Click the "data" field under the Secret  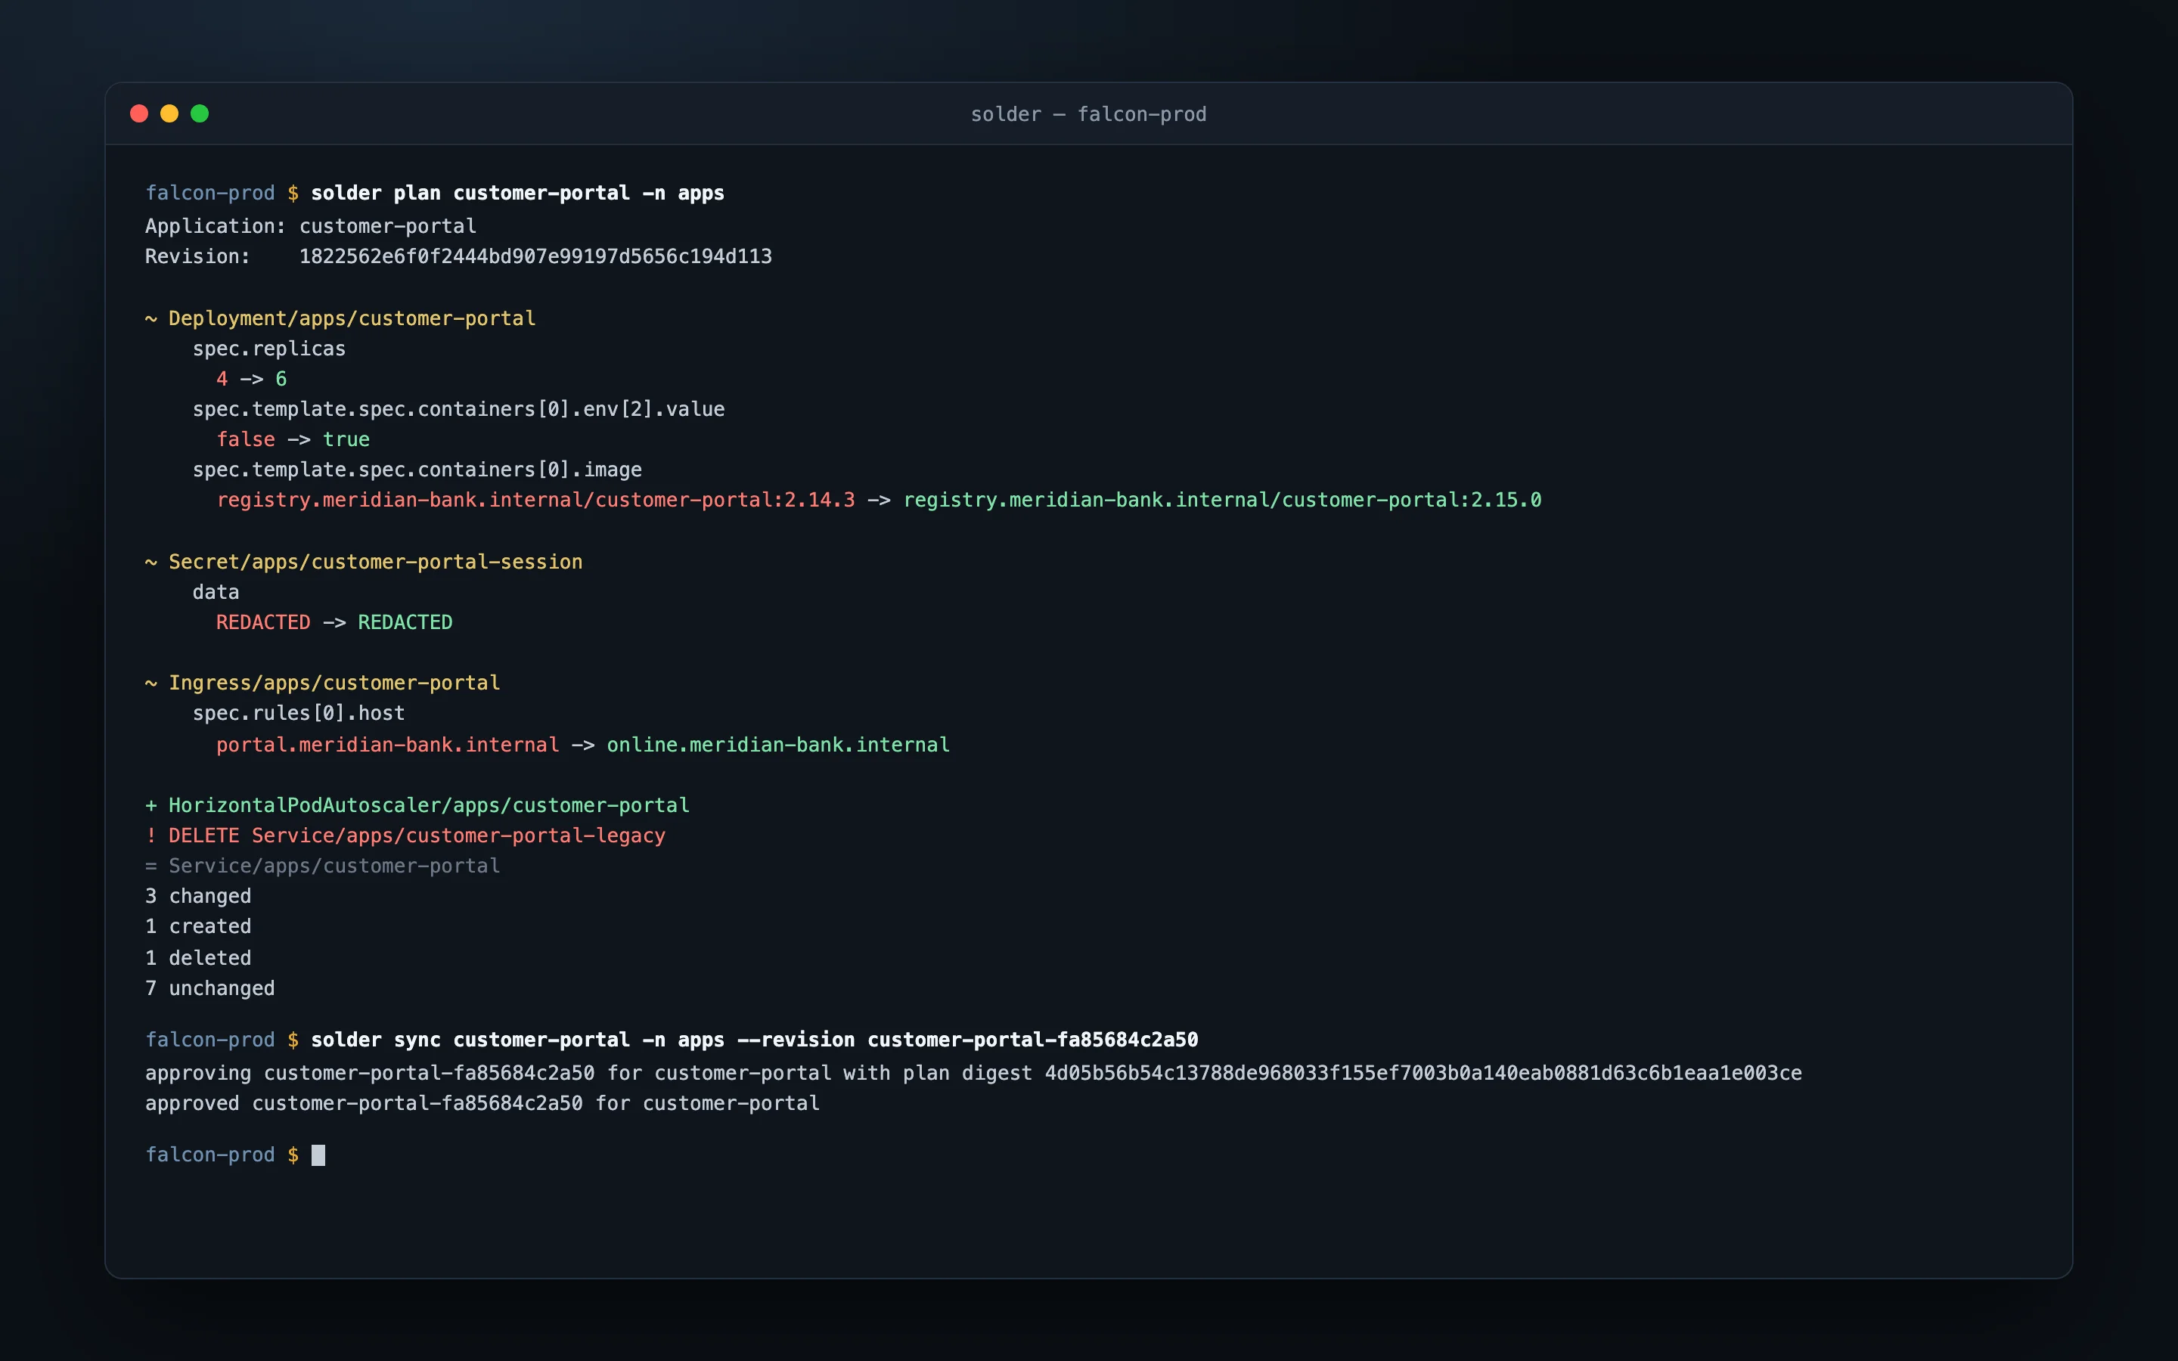point(216,592)
